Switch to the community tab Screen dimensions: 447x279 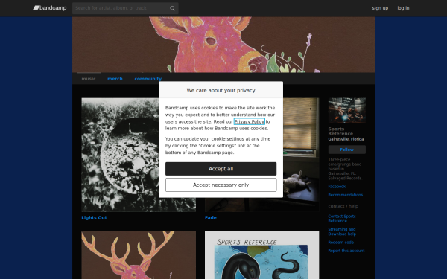148,79
